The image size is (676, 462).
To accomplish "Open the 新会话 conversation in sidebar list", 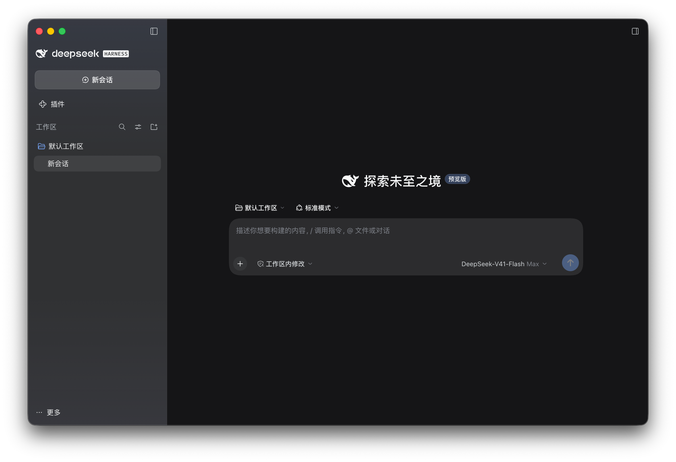I will point(97,163).
